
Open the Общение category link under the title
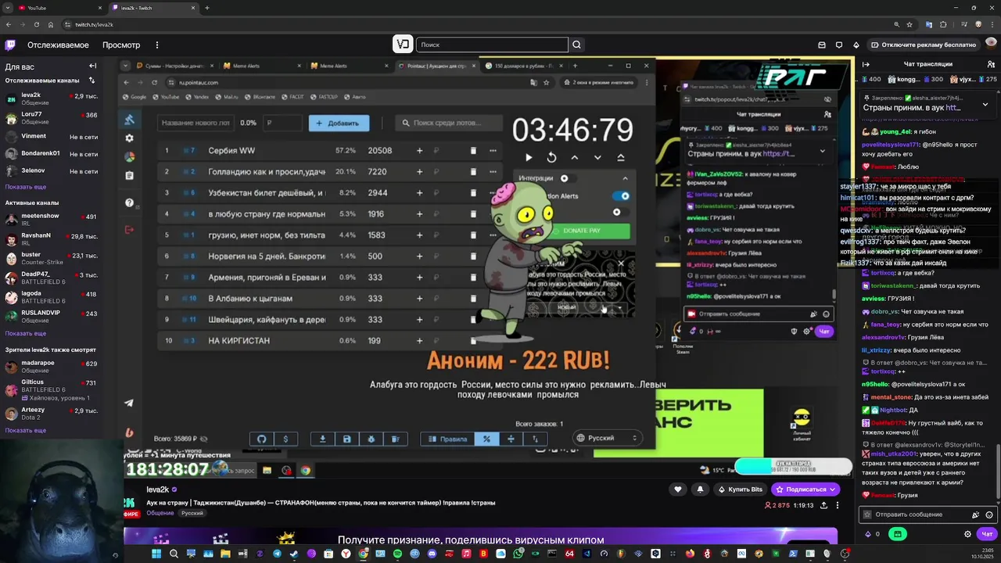coord(160,513)
